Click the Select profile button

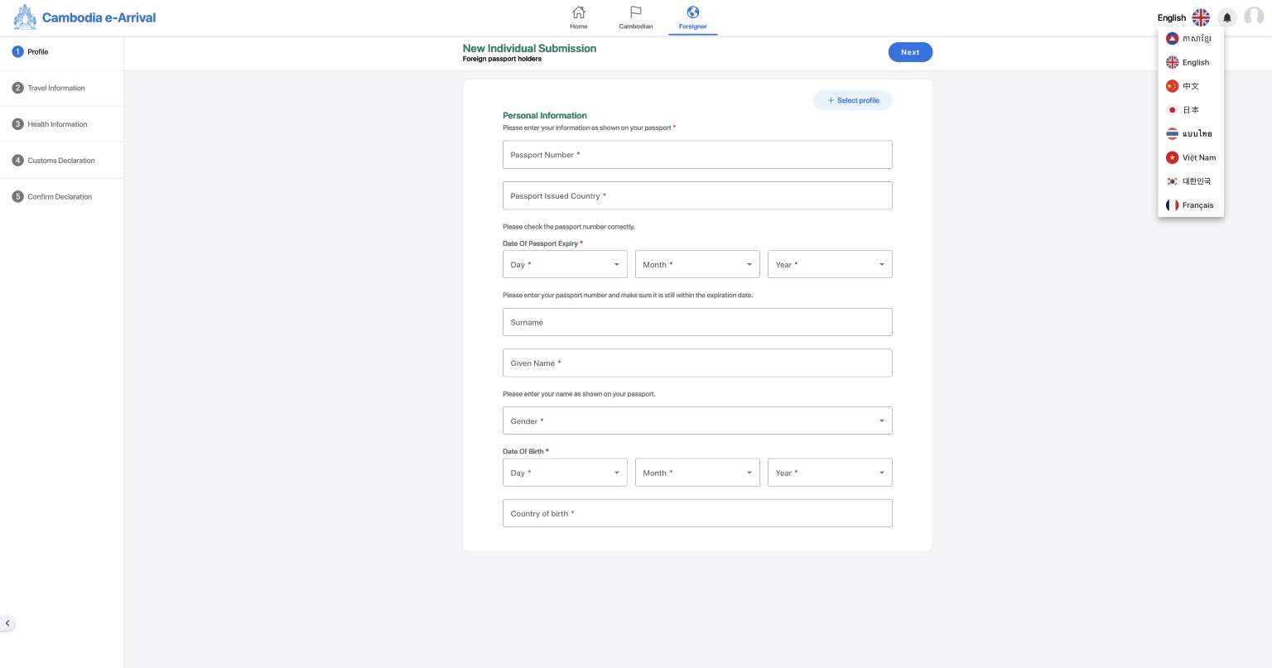tap(853, 100)
